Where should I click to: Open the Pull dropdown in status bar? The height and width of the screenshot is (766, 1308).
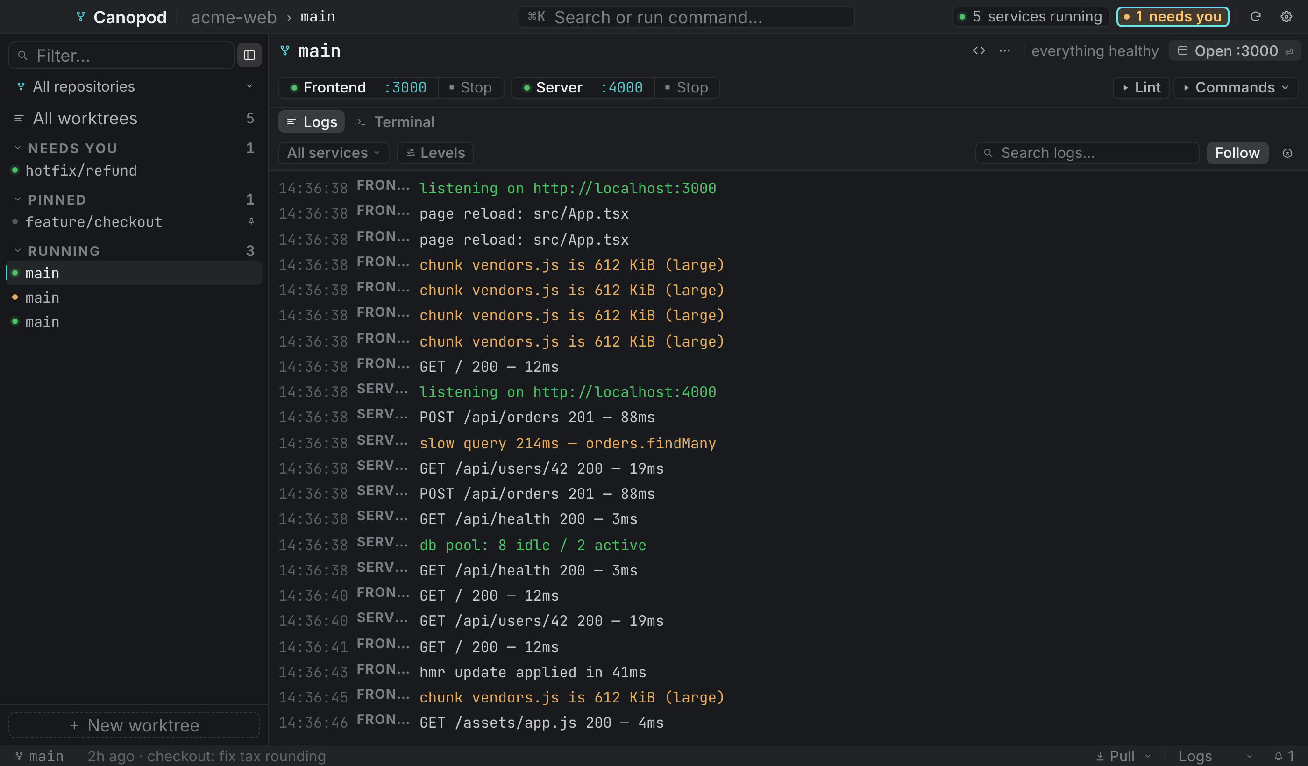[x=1124, y=756]
